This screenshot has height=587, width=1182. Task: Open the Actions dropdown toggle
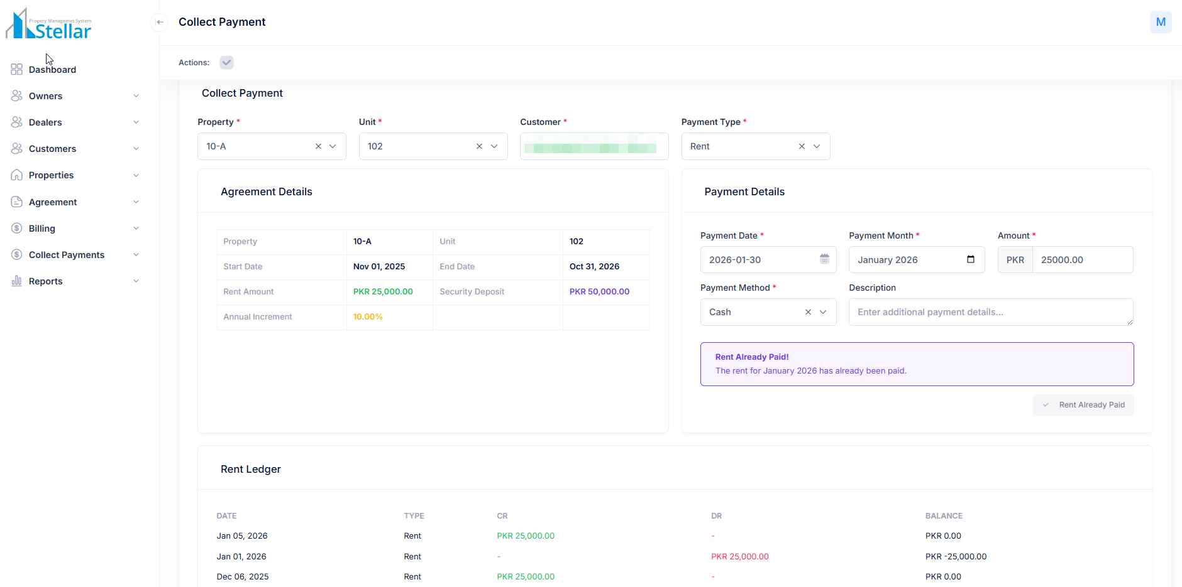tap(226, 63)
